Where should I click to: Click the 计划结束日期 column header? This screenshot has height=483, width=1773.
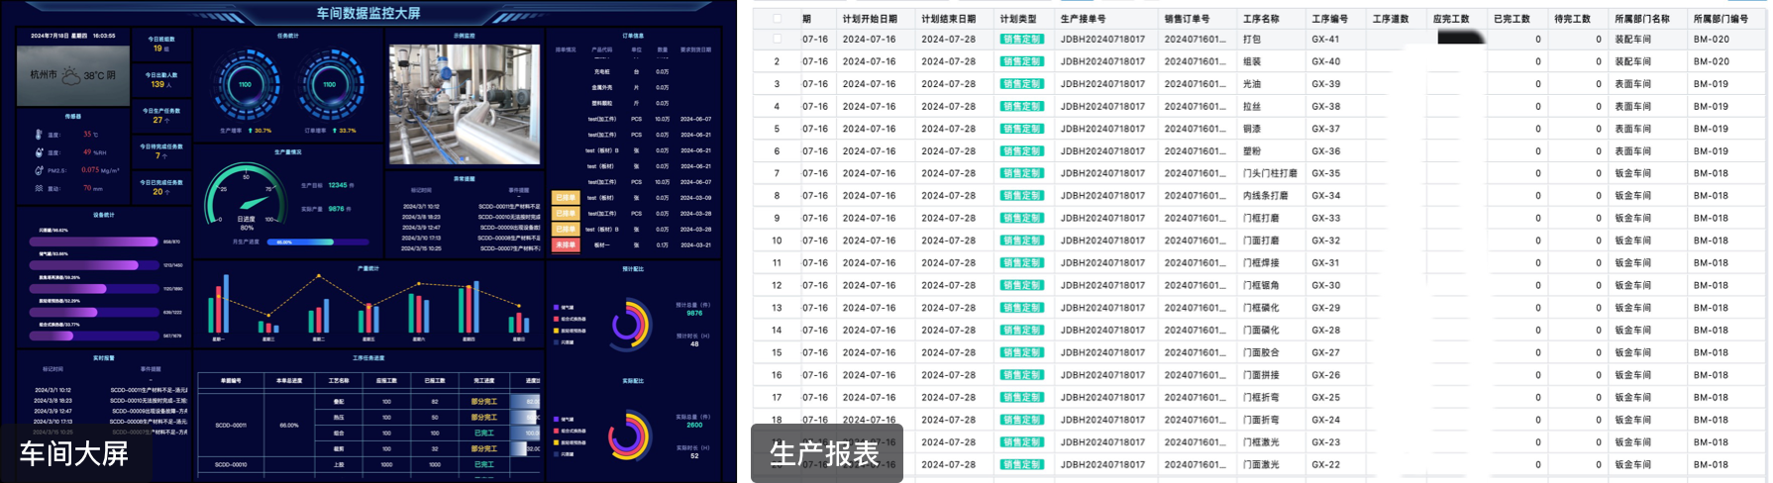[949, 19]
